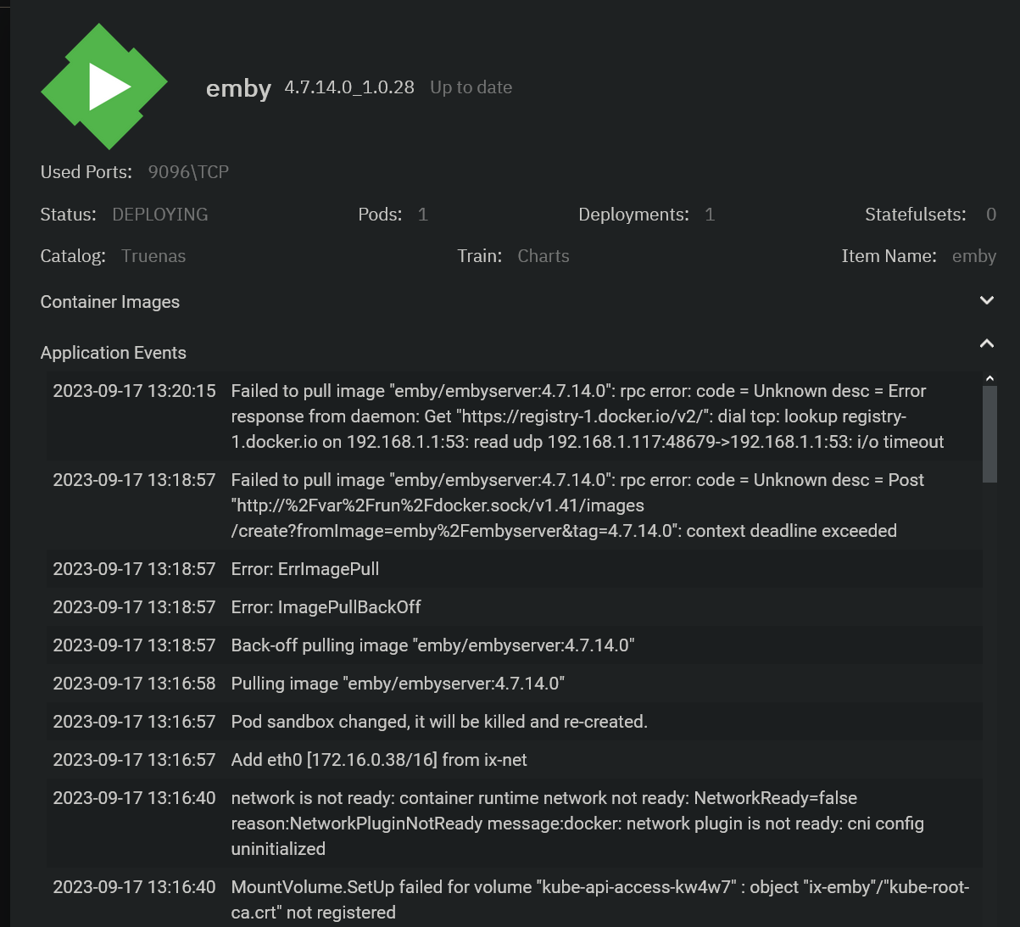Select the Error: ImagePullBackOff event row
The image size is (1020, 927).
pyautogui.click(x=514, y=607)
